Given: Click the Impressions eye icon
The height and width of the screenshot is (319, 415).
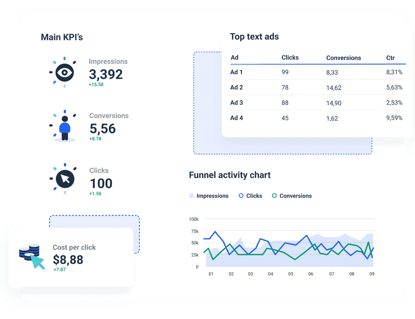Looking at the screenshot, I should point(64,72).
